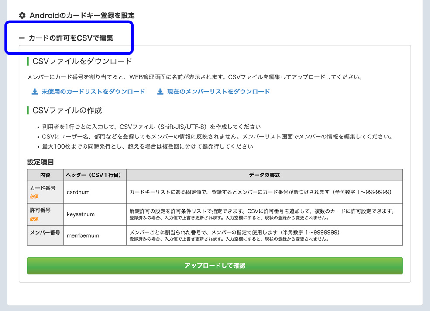Click the CSVファイルをダウンロード heading
This screenshot has width=430, height=311.
[82, 61]
